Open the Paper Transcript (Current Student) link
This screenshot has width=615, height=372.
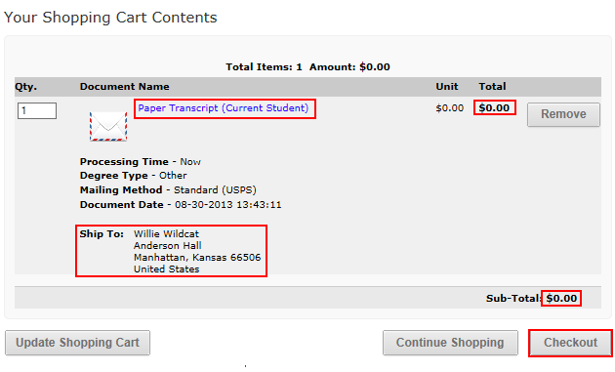[x=224, y=108]
